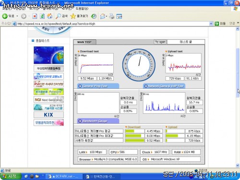Go back with the green Back arrow
Image resolution: width=240 pixels, height=180 pixels.
click(5, 16)
